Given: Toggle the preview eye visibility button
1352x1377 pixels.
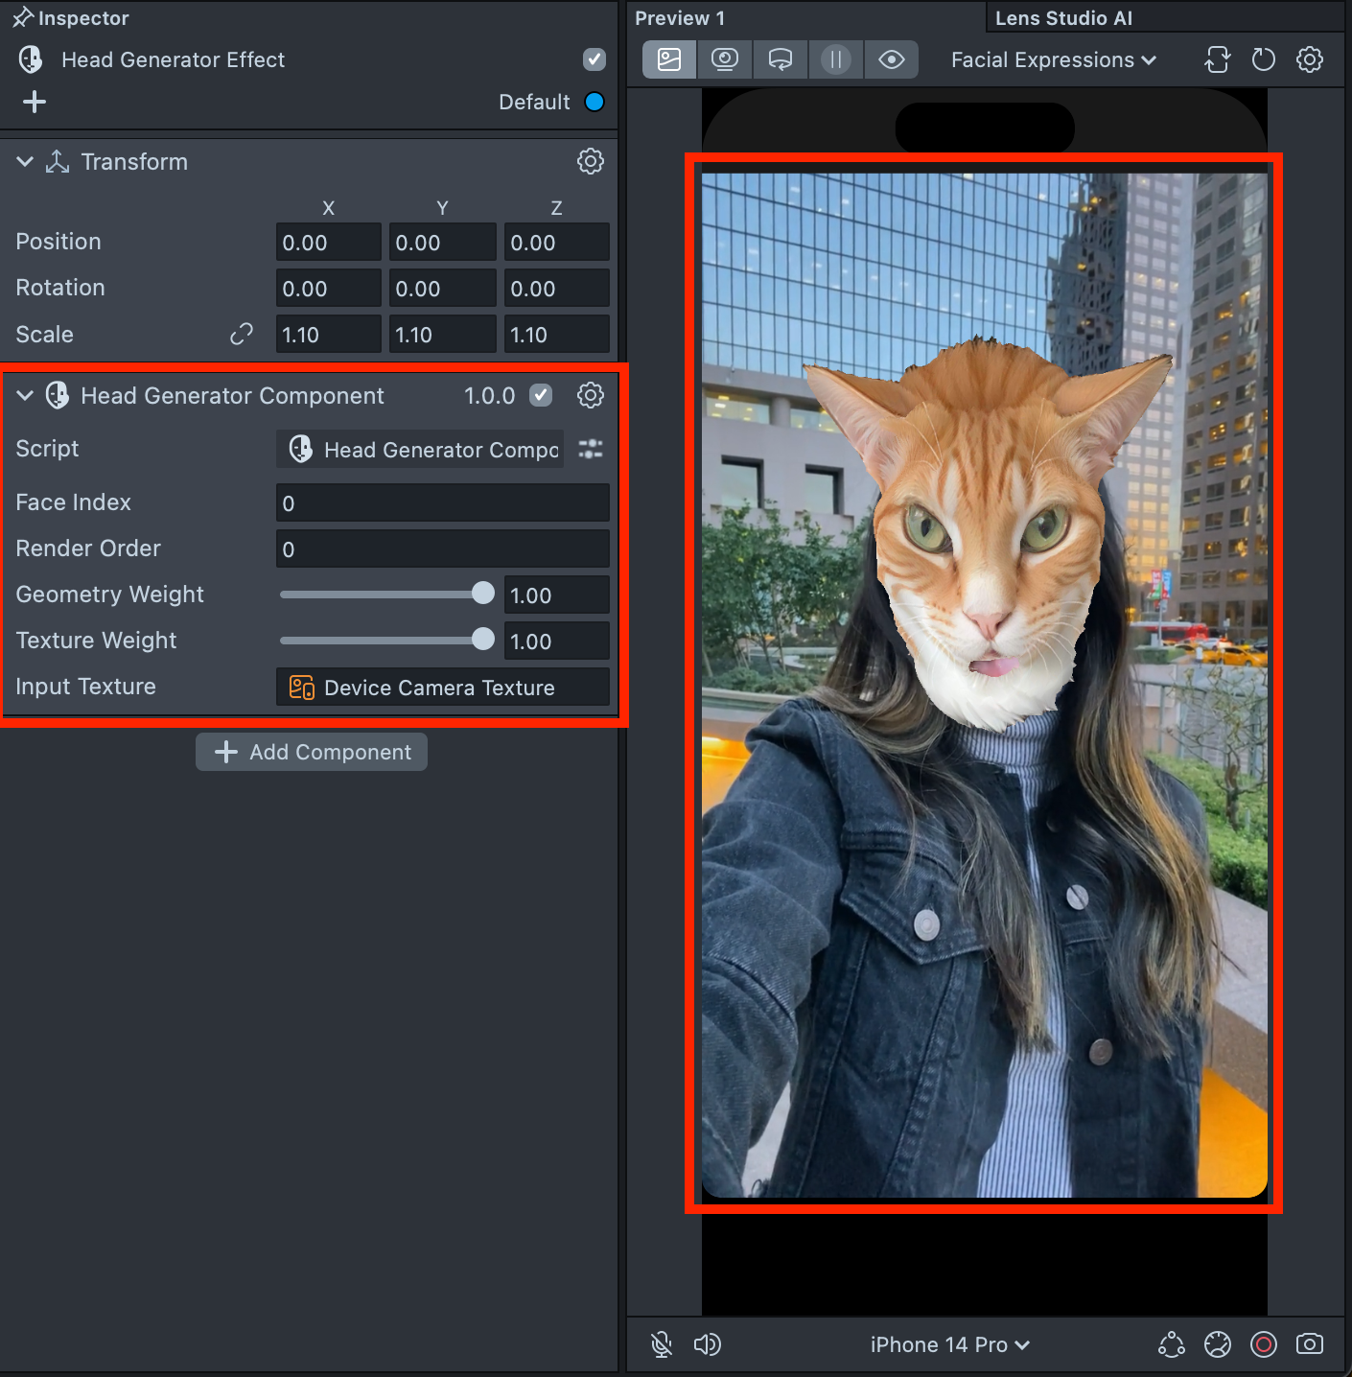Looking at the screenshot, I should tap(891, 59).
